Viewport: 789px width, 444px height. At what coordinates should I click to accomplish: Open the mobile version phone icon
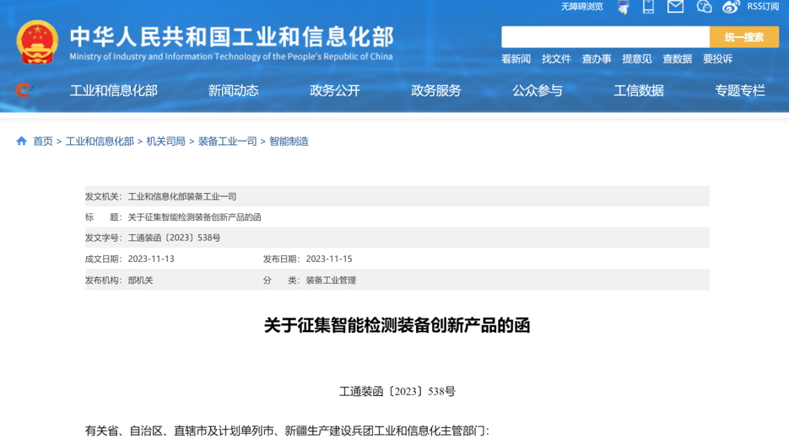point(648,7)
